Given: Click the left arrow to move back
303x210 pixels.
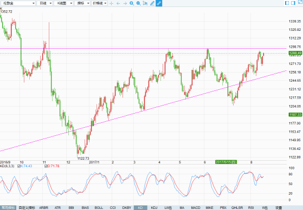Looking at the screenshot, I should [x=118, y=3].
